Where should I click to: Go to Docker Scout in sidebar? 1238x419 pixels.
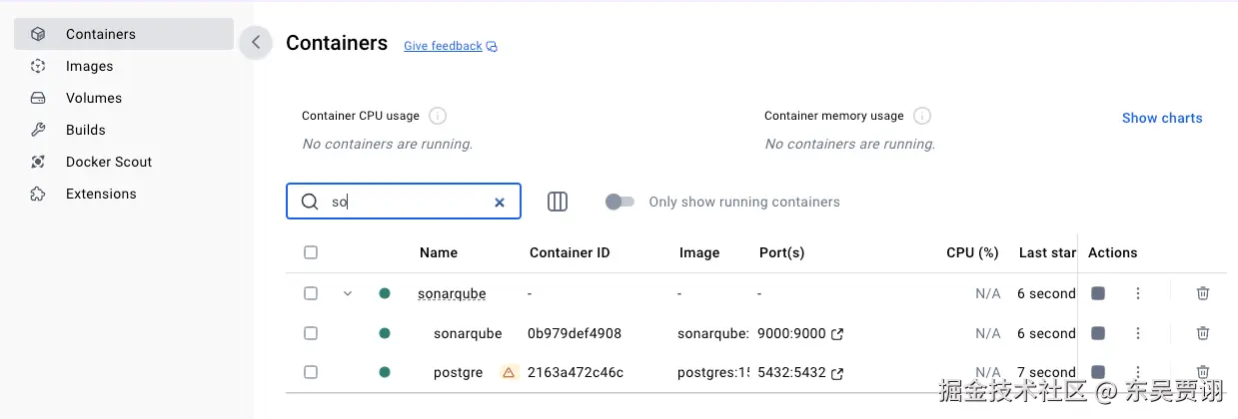(108, 162)
